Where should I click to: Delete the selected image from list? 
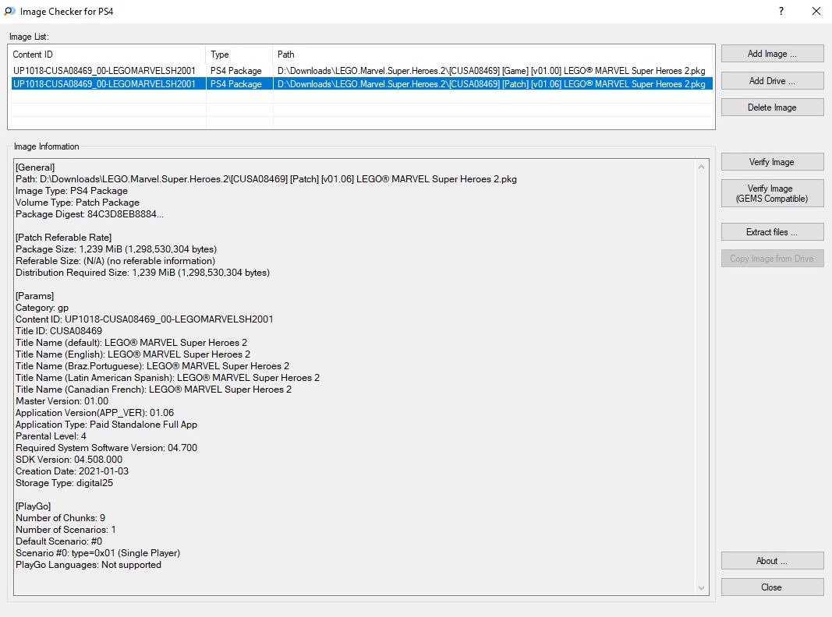(x=772, y=107)
